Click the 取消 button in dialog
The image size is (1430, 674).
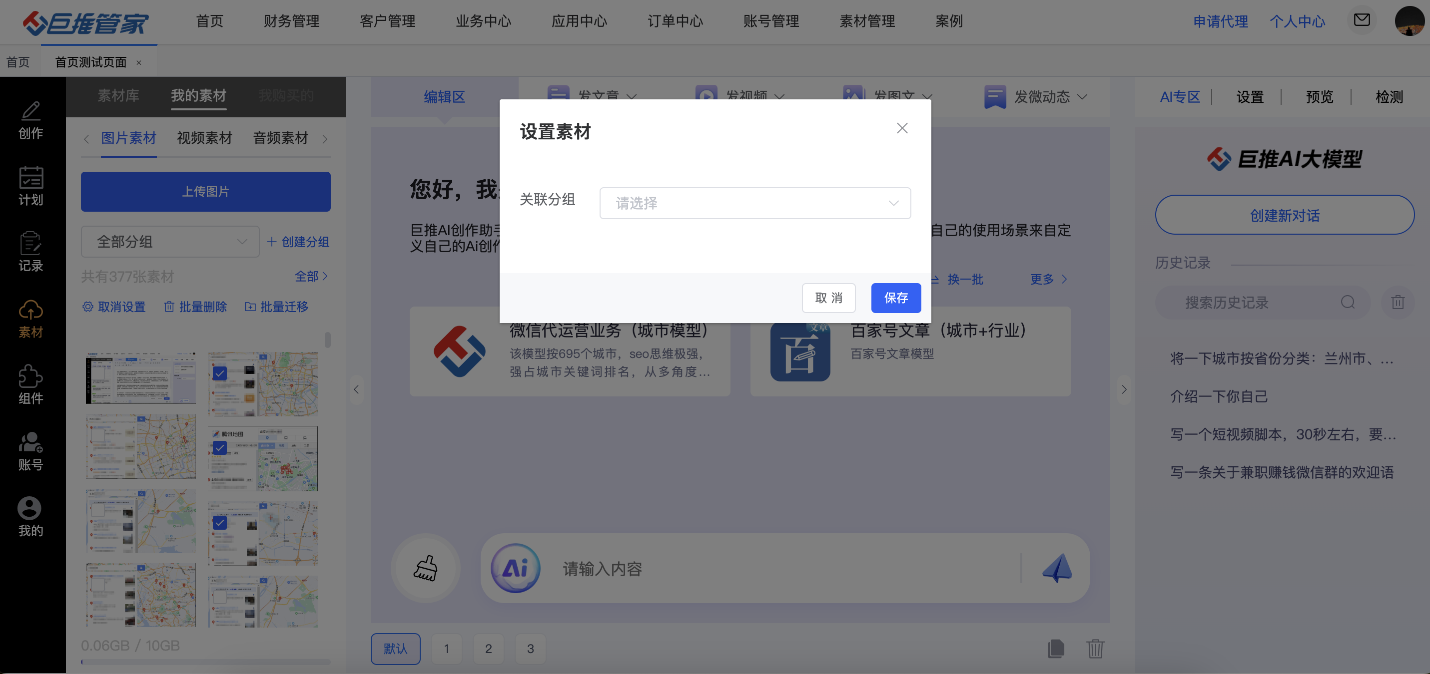coord(828,298)
